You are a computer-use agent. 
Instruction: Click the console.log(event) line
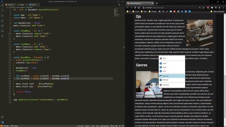click(27, 63)
